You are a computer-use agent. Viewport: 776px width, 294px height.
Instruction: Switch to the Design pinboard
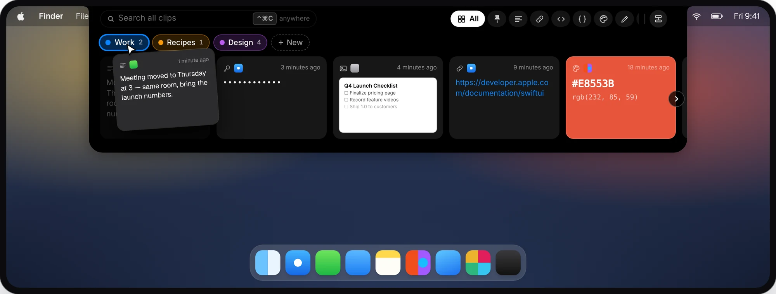[x=240, y=42]
